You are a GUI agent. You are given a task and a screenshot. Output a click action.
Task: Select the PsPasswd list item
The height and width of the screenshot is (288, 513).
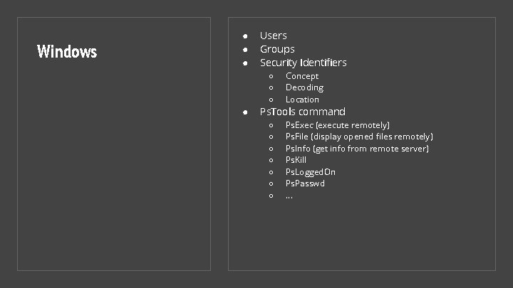tap(305, 183)
